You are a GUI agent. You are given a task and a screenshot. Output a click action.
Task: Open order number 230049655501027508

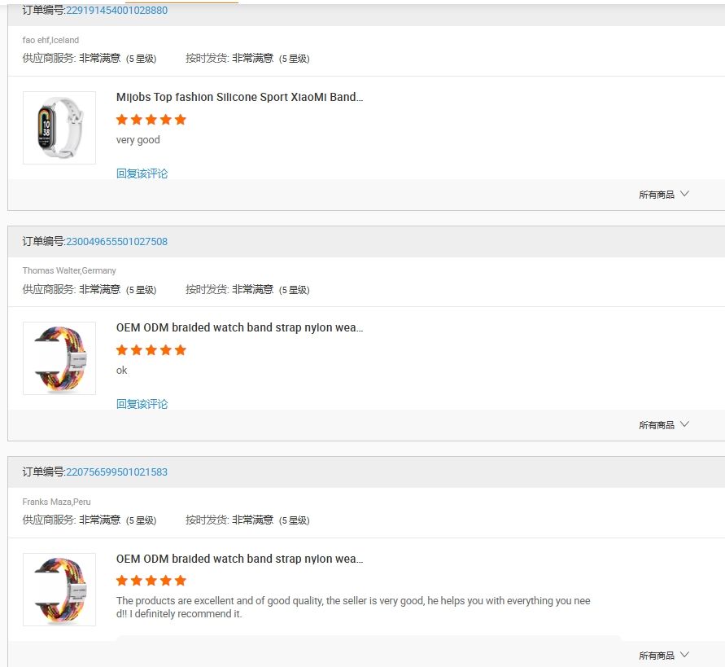pyautogui.click(x=116, y=241)
